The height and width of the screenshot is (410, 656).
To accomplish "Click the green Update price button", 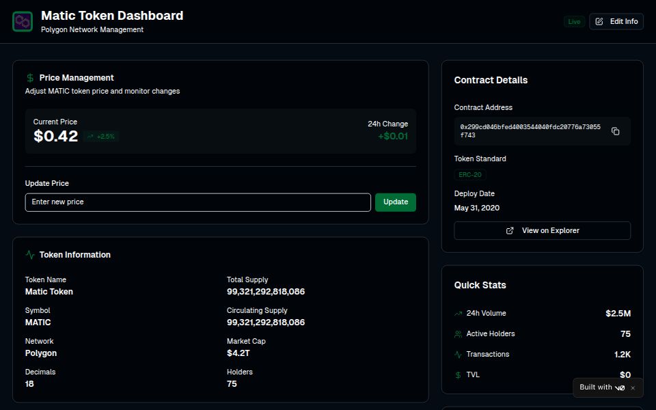I will (x=396, y=202).
